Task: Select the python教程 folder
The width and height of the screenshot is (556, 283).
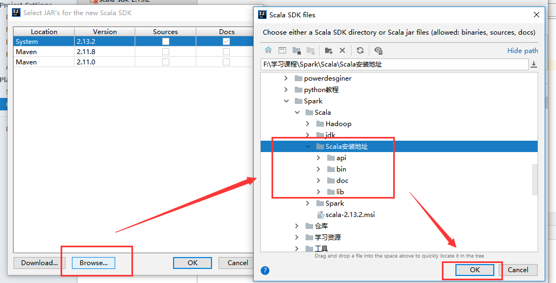Action: 321,90
